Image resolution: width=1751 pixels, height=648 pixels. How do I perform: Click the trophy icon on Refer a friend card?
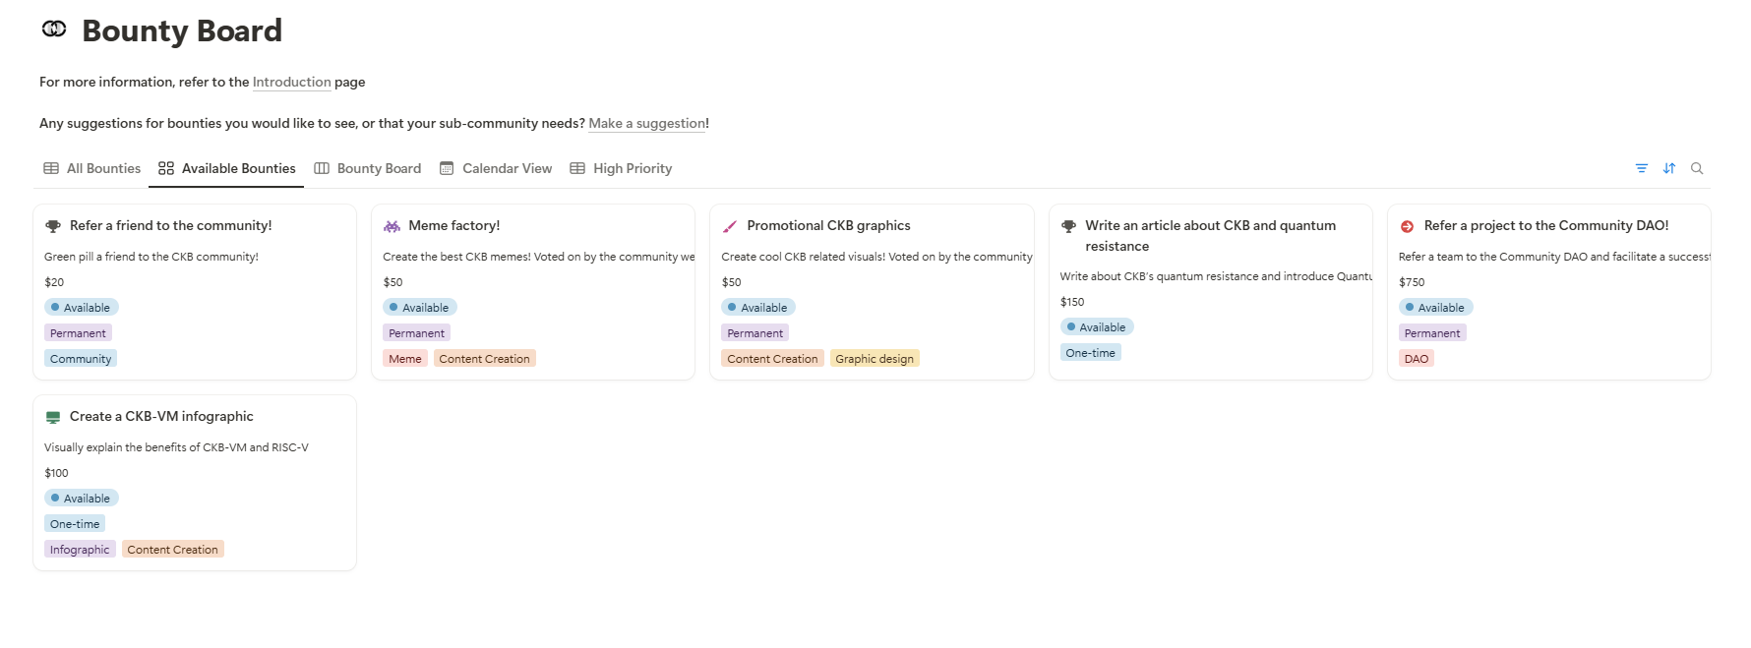pyautogui.click(x=53, y=226)
